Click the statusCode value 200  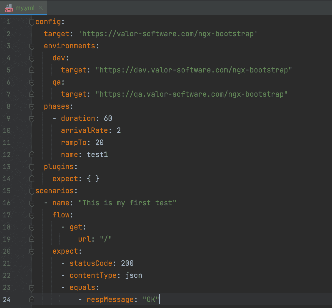(127, 264)
